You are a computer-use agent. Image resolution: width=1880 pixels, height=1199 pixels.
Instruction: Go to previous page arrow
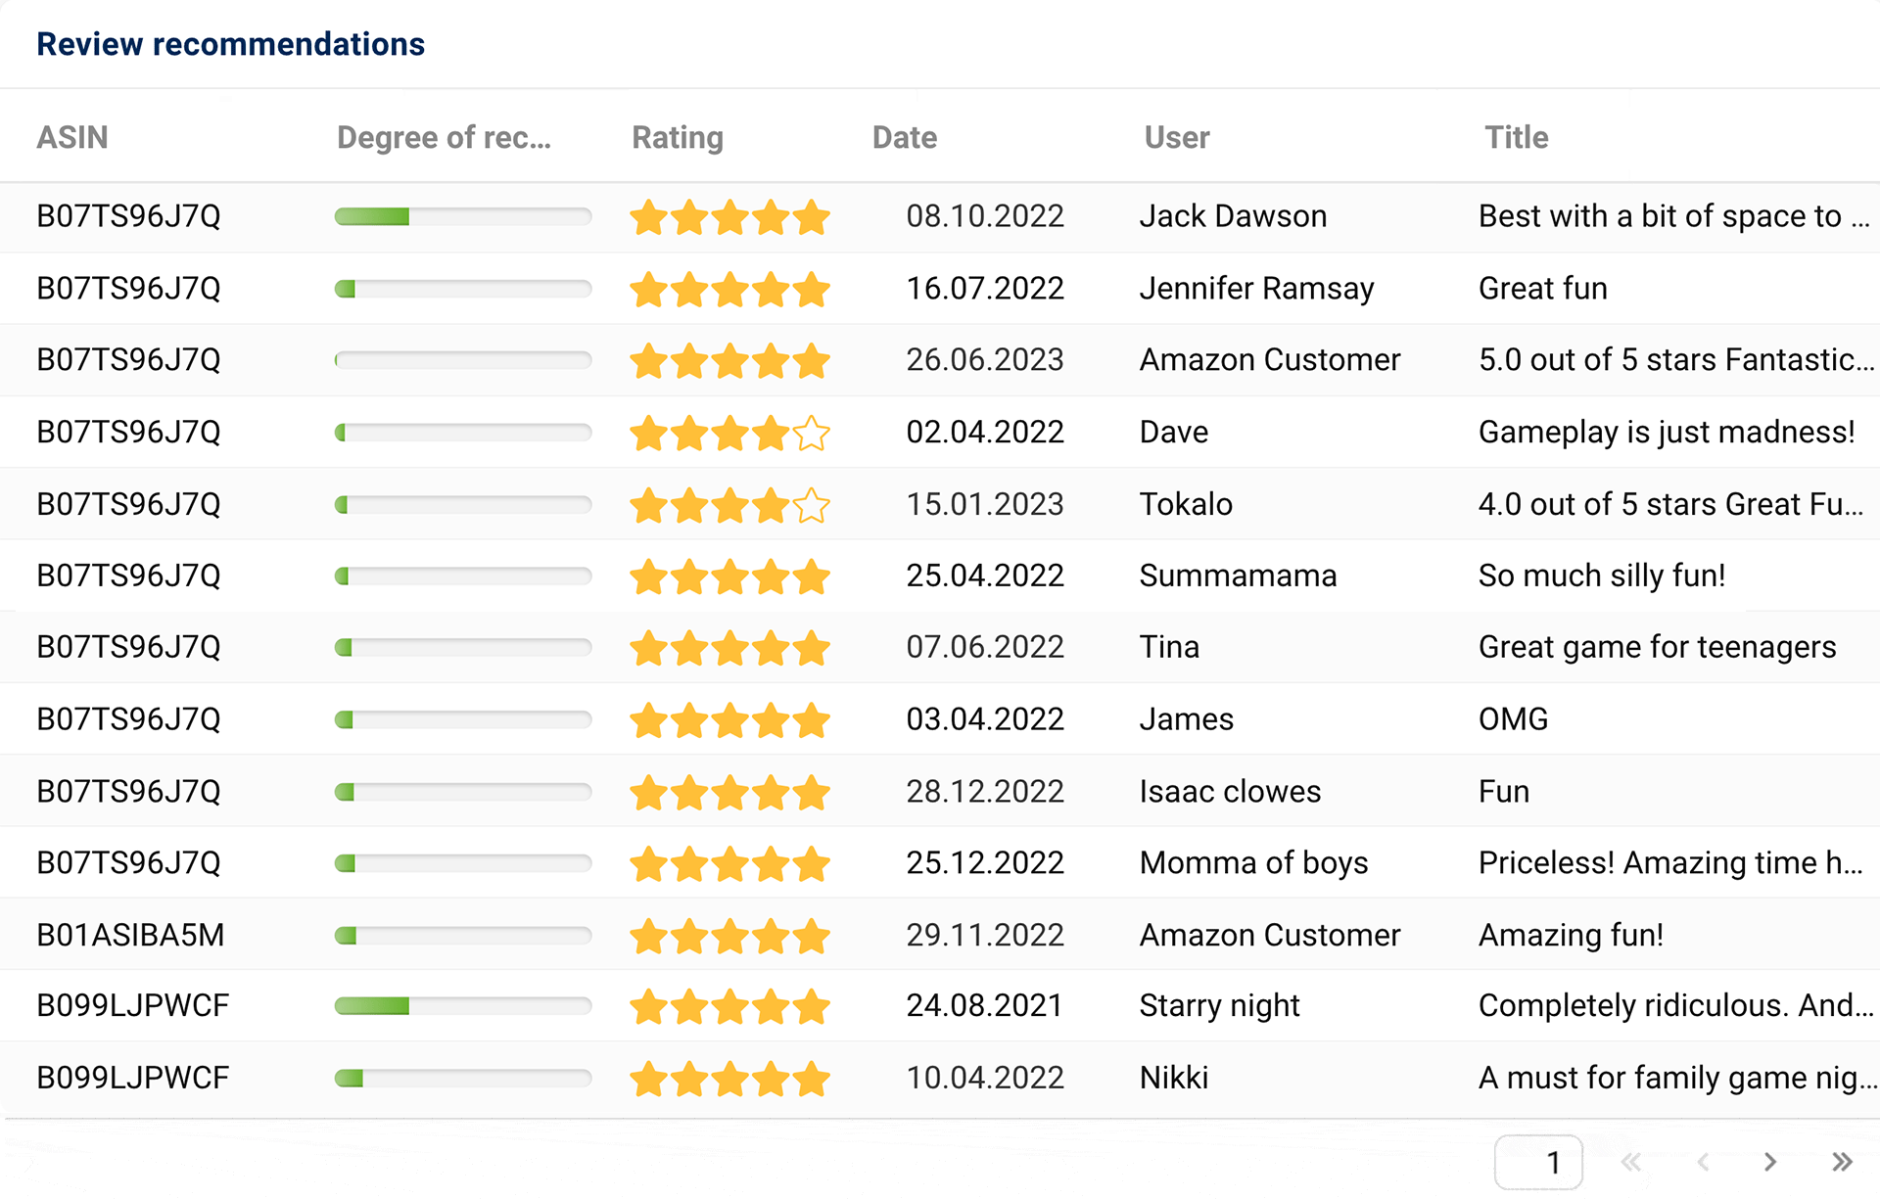click(1703, 1162)
